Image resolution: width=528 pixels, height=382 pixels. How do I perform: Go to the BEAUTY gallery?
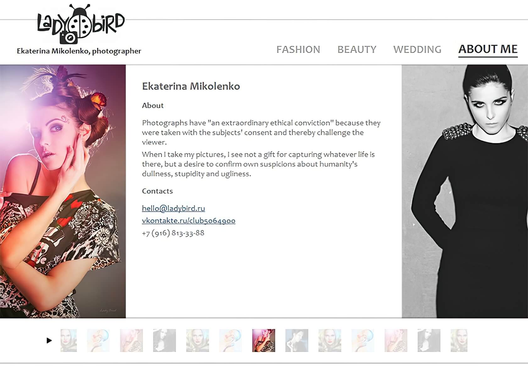(x=357, y=49)
